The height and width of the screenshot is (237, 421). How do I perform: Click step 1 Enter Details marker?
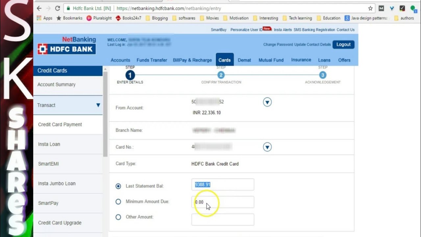130,75
